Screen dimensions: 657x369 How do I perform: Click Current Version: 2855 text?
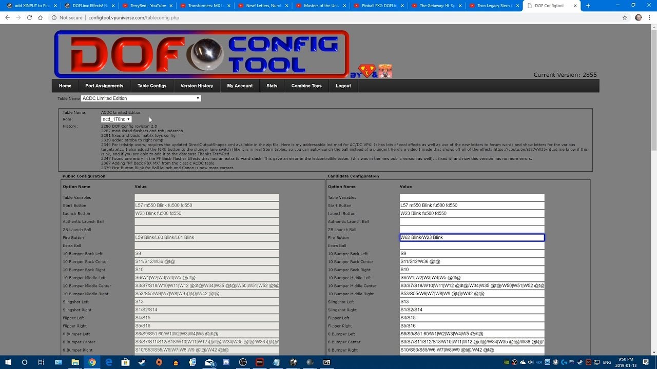(565, 75)
